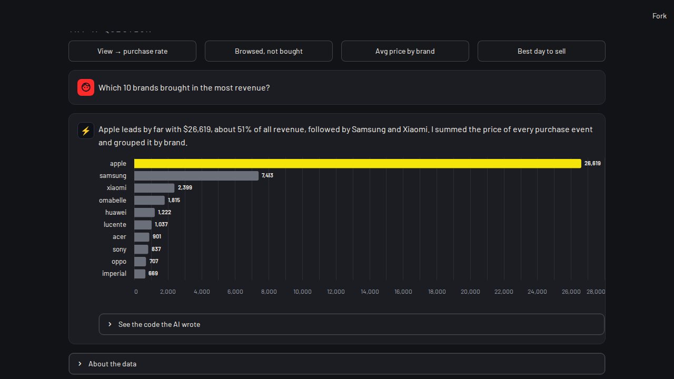This screenshot has height=379, width=674.
Task: Click the chevron beside 'See the code'
Action: (x=110, y=324)
